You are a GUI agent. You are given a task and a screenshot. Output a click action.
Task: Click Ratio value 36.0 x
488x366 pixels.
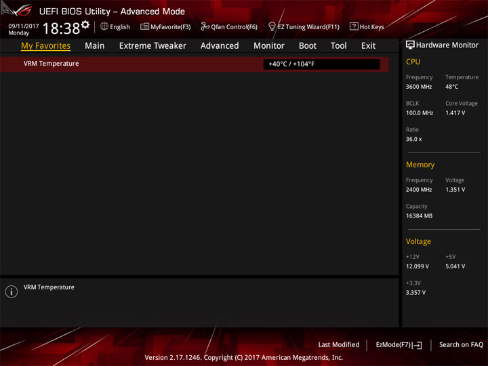tap(413, 139)
